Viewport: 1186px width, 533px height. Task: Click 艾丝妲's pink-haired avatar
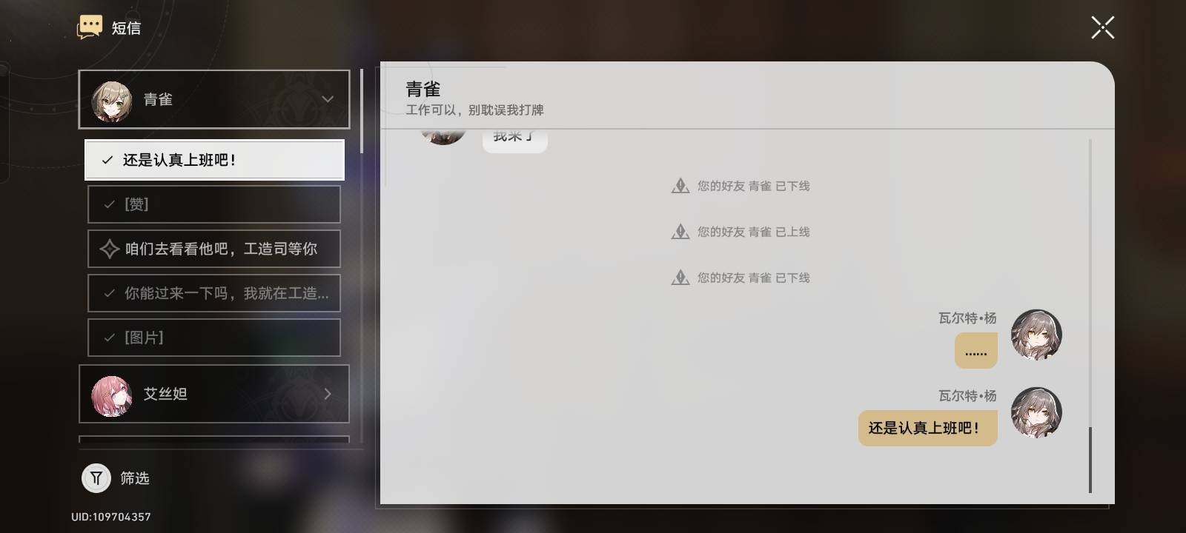coord(111,395)
